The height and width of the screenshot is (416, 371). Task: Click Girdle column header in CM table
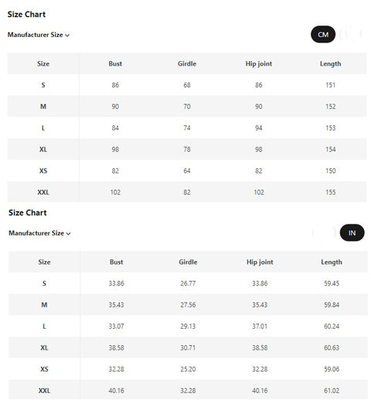pos(187,63)
